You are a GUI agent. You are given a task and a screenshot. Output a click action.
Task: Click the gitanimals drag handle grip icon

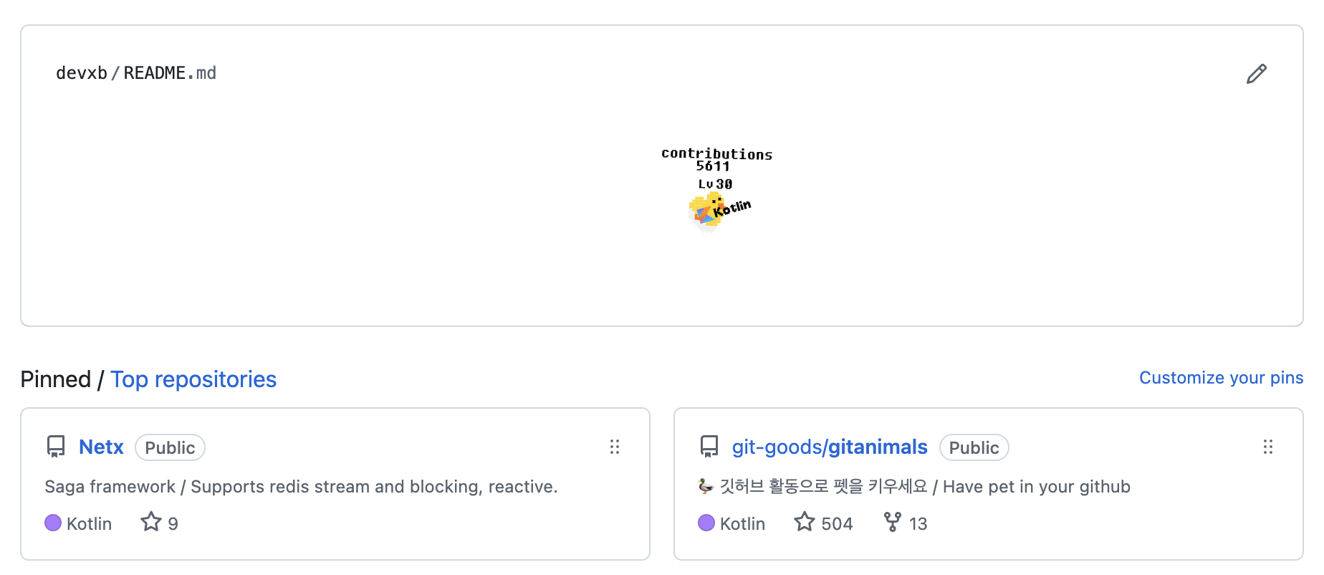coord(1267,447)
